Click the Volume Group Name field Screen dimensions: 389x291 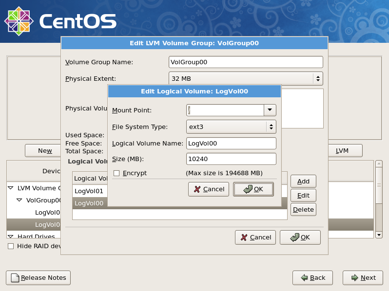point(246,62)
